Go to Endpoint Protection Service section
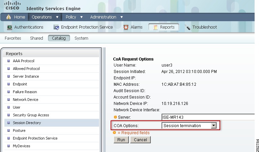Viewport: 259px width, 152px height. [83, 27]
